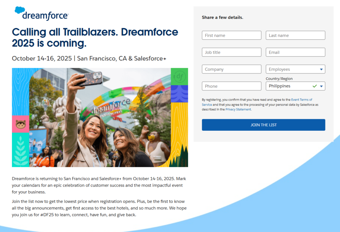Click the headline 'Calling all Trailblazers'
Viewport: 340px width, 232px height.
[65, 32]
